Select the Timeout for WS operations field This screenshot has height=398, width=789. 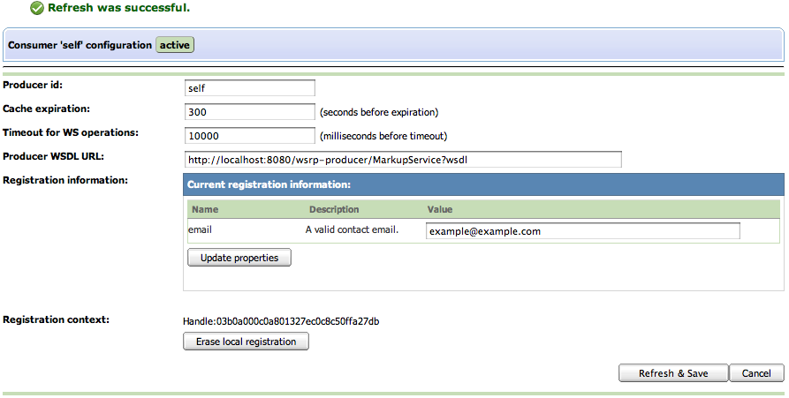[x=250, y=136]
